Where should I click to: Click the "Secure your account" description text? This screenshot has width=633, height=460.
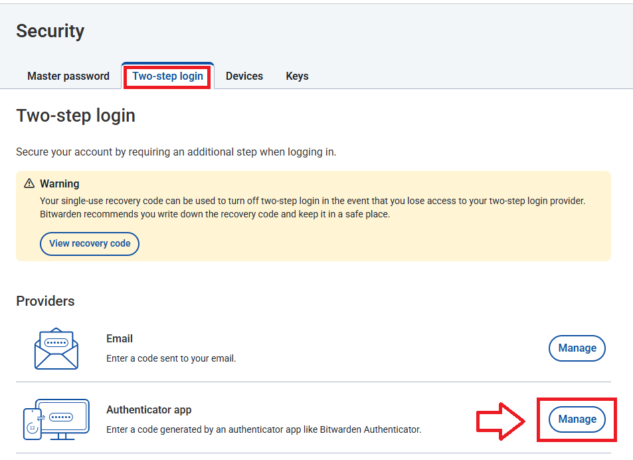point(176,152)
